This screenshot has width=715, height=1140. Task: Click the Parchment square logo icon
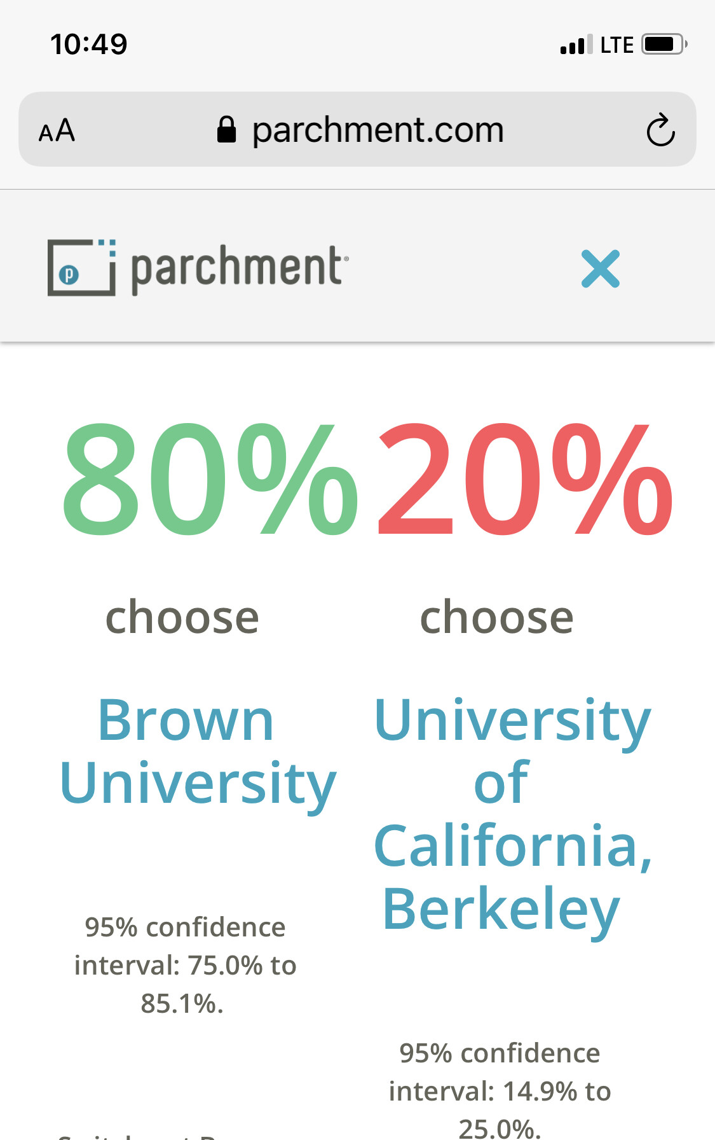tap(81, 267)
